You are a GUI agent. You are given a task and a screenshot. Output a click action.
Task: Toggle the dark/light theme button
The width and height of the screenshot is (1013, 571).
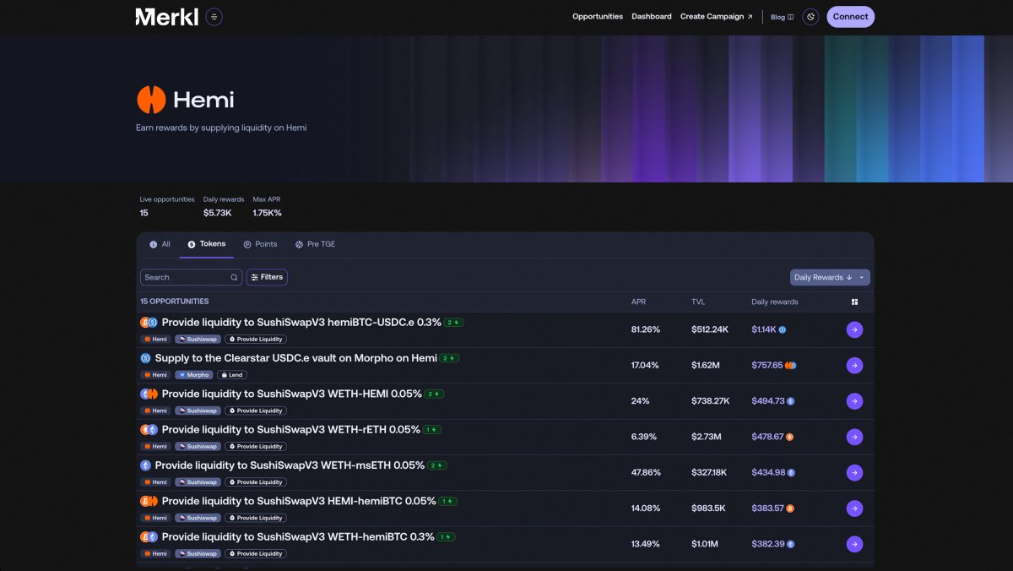click(x=810, y=17)
